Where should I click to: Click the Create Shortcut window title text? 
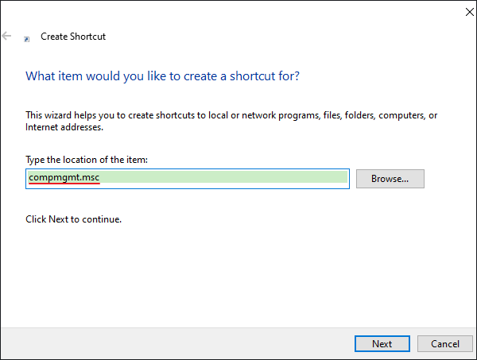[x=73, y=37]
